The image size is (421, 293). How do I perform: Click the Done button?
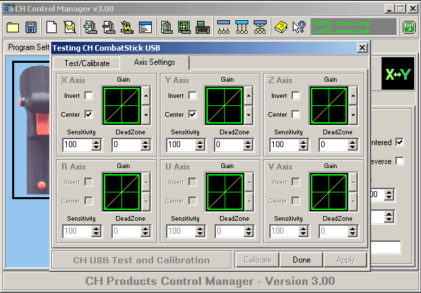[302, 260]
